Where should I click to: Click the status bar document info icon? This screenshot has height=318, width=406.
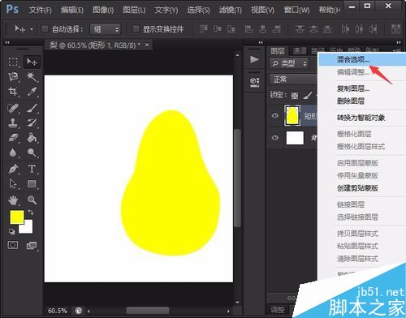click(79, 311)
